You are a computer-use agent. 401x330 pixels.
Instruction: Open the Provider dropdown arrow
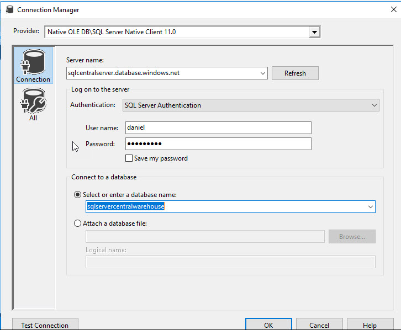314,32
